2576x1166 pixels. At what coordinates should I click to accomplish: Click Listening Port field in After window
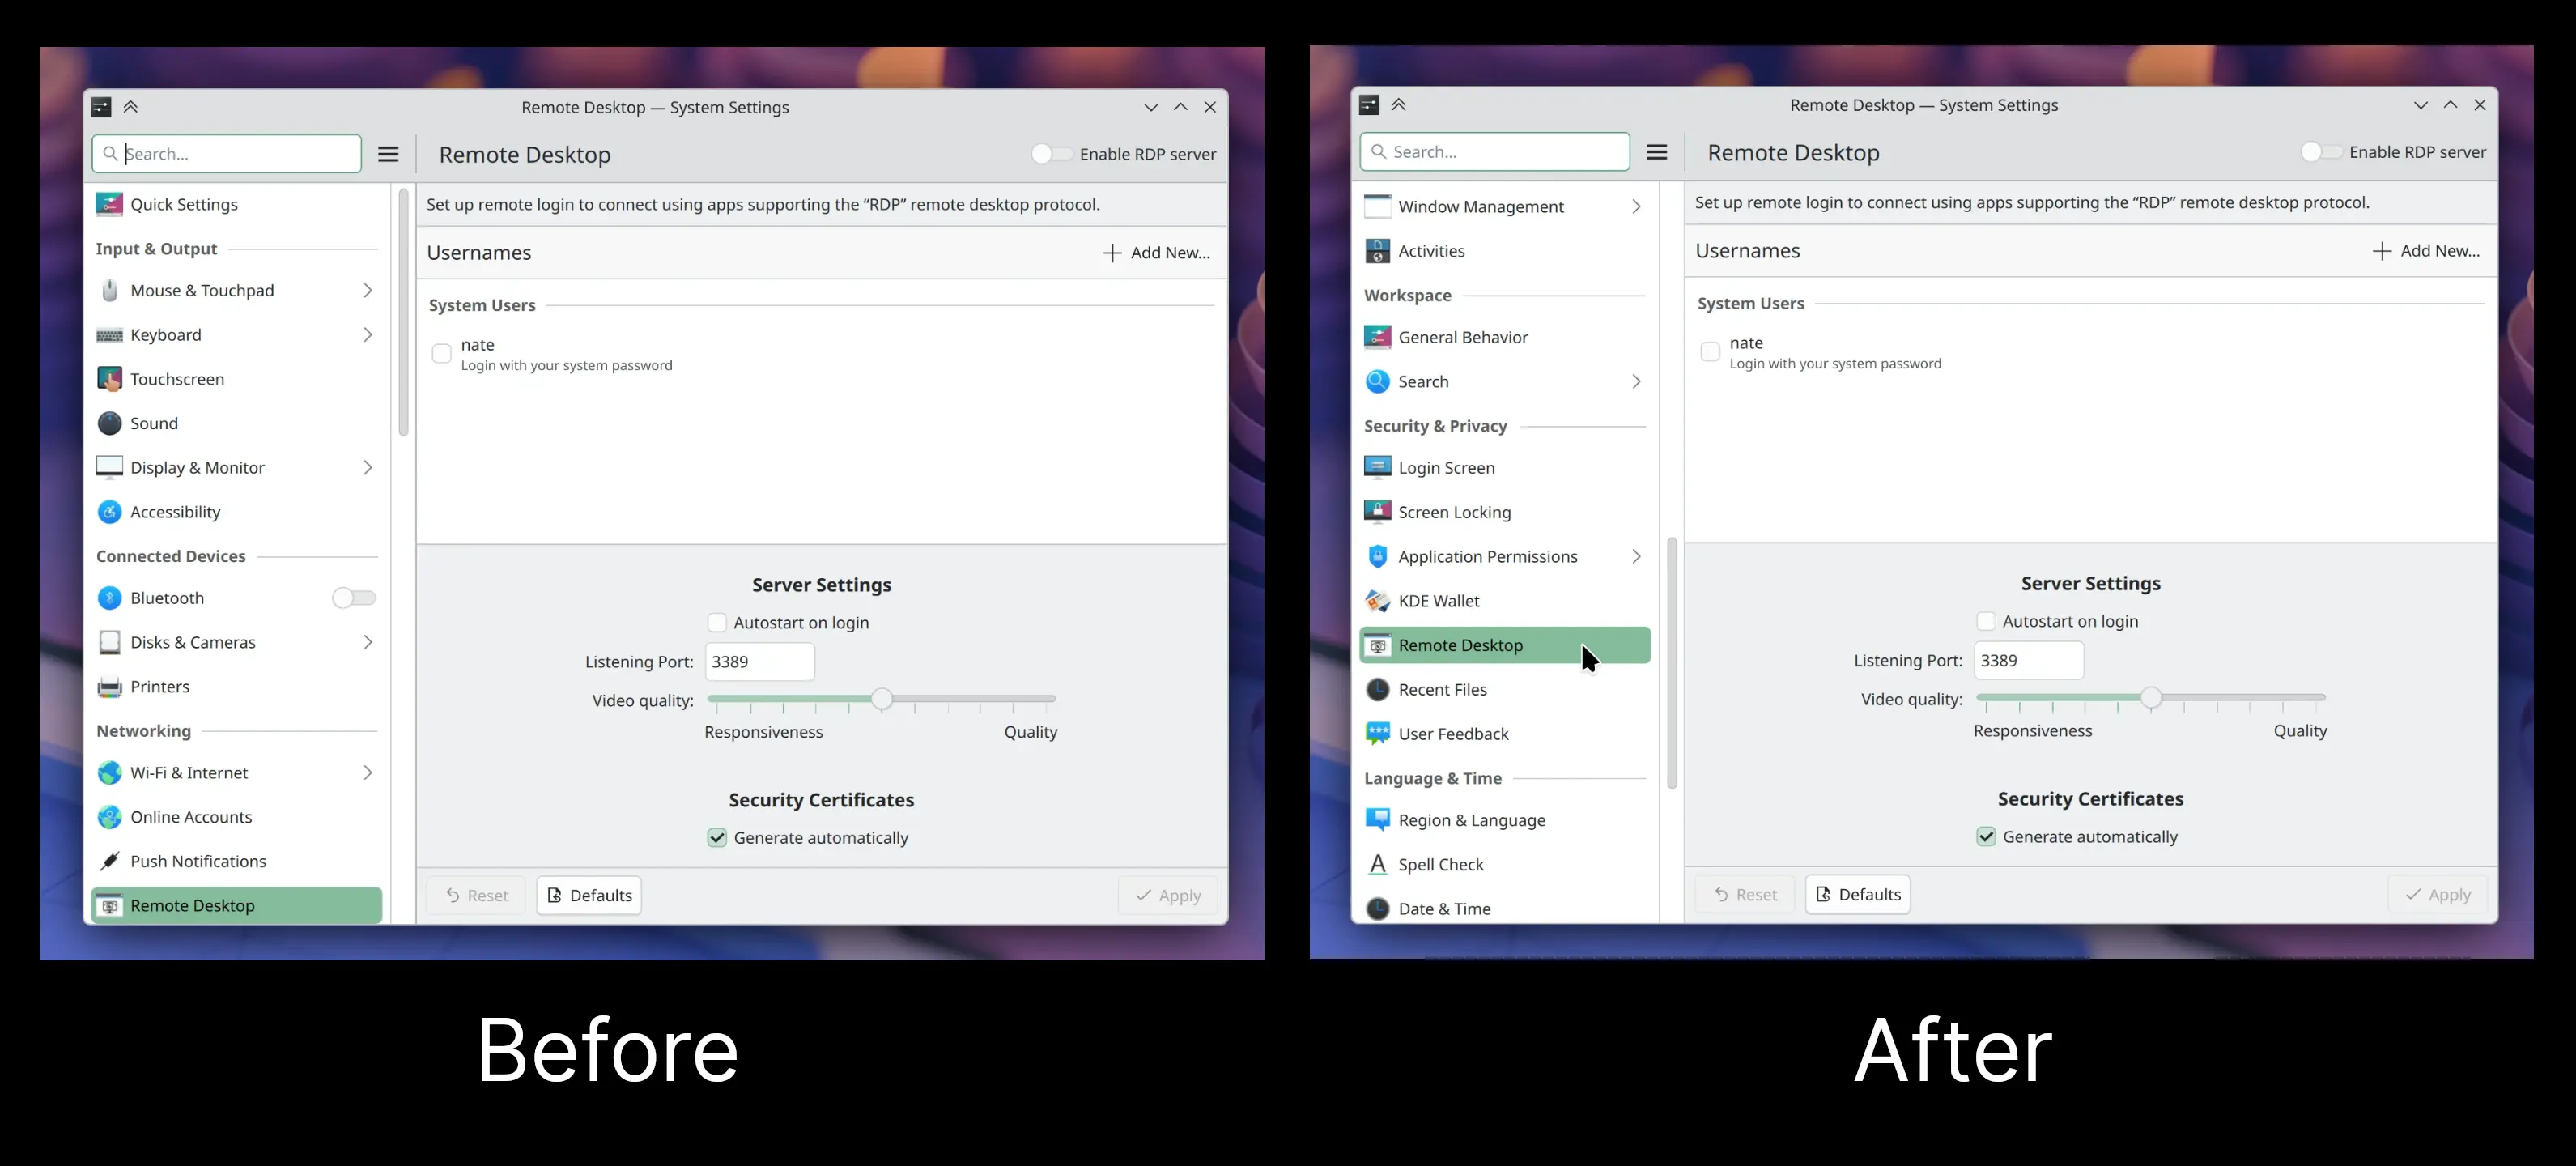[2029, 660]
